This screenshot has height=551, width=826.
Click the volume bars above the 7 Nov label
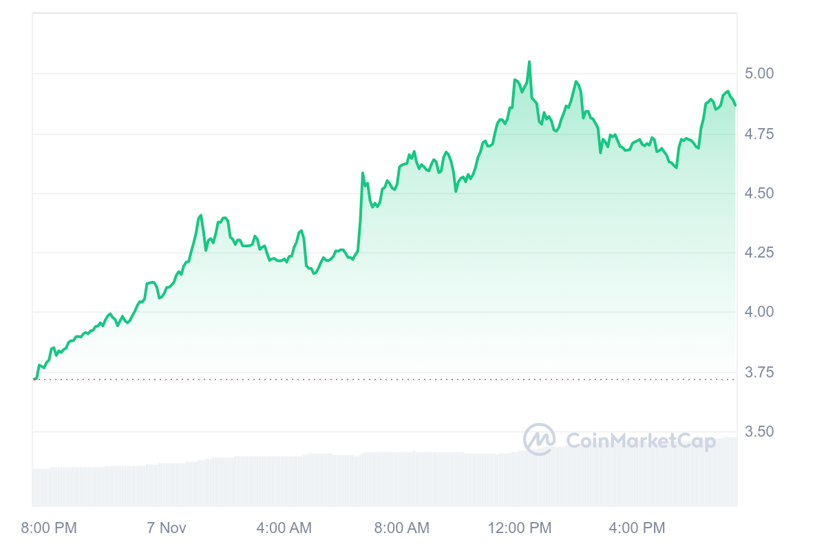tap(167, 484)
